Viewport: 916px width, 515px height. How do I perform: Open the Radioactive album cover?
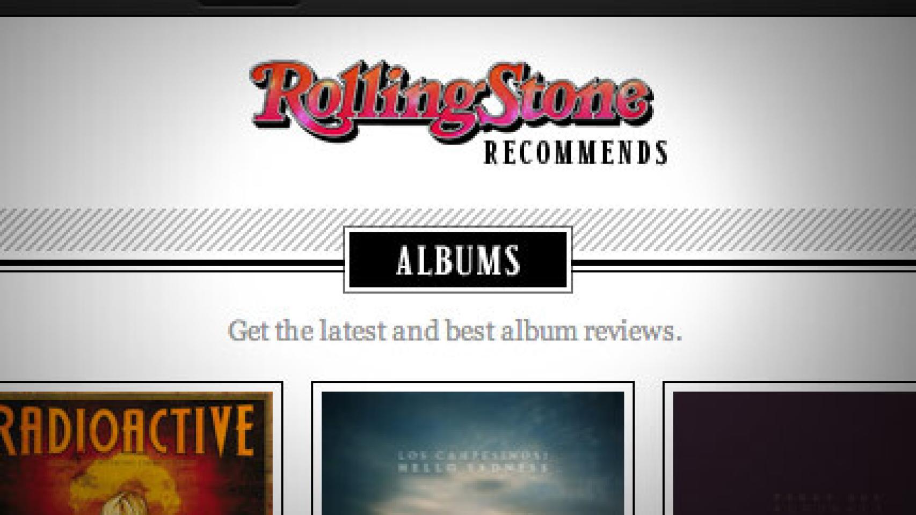coord(136,453)
